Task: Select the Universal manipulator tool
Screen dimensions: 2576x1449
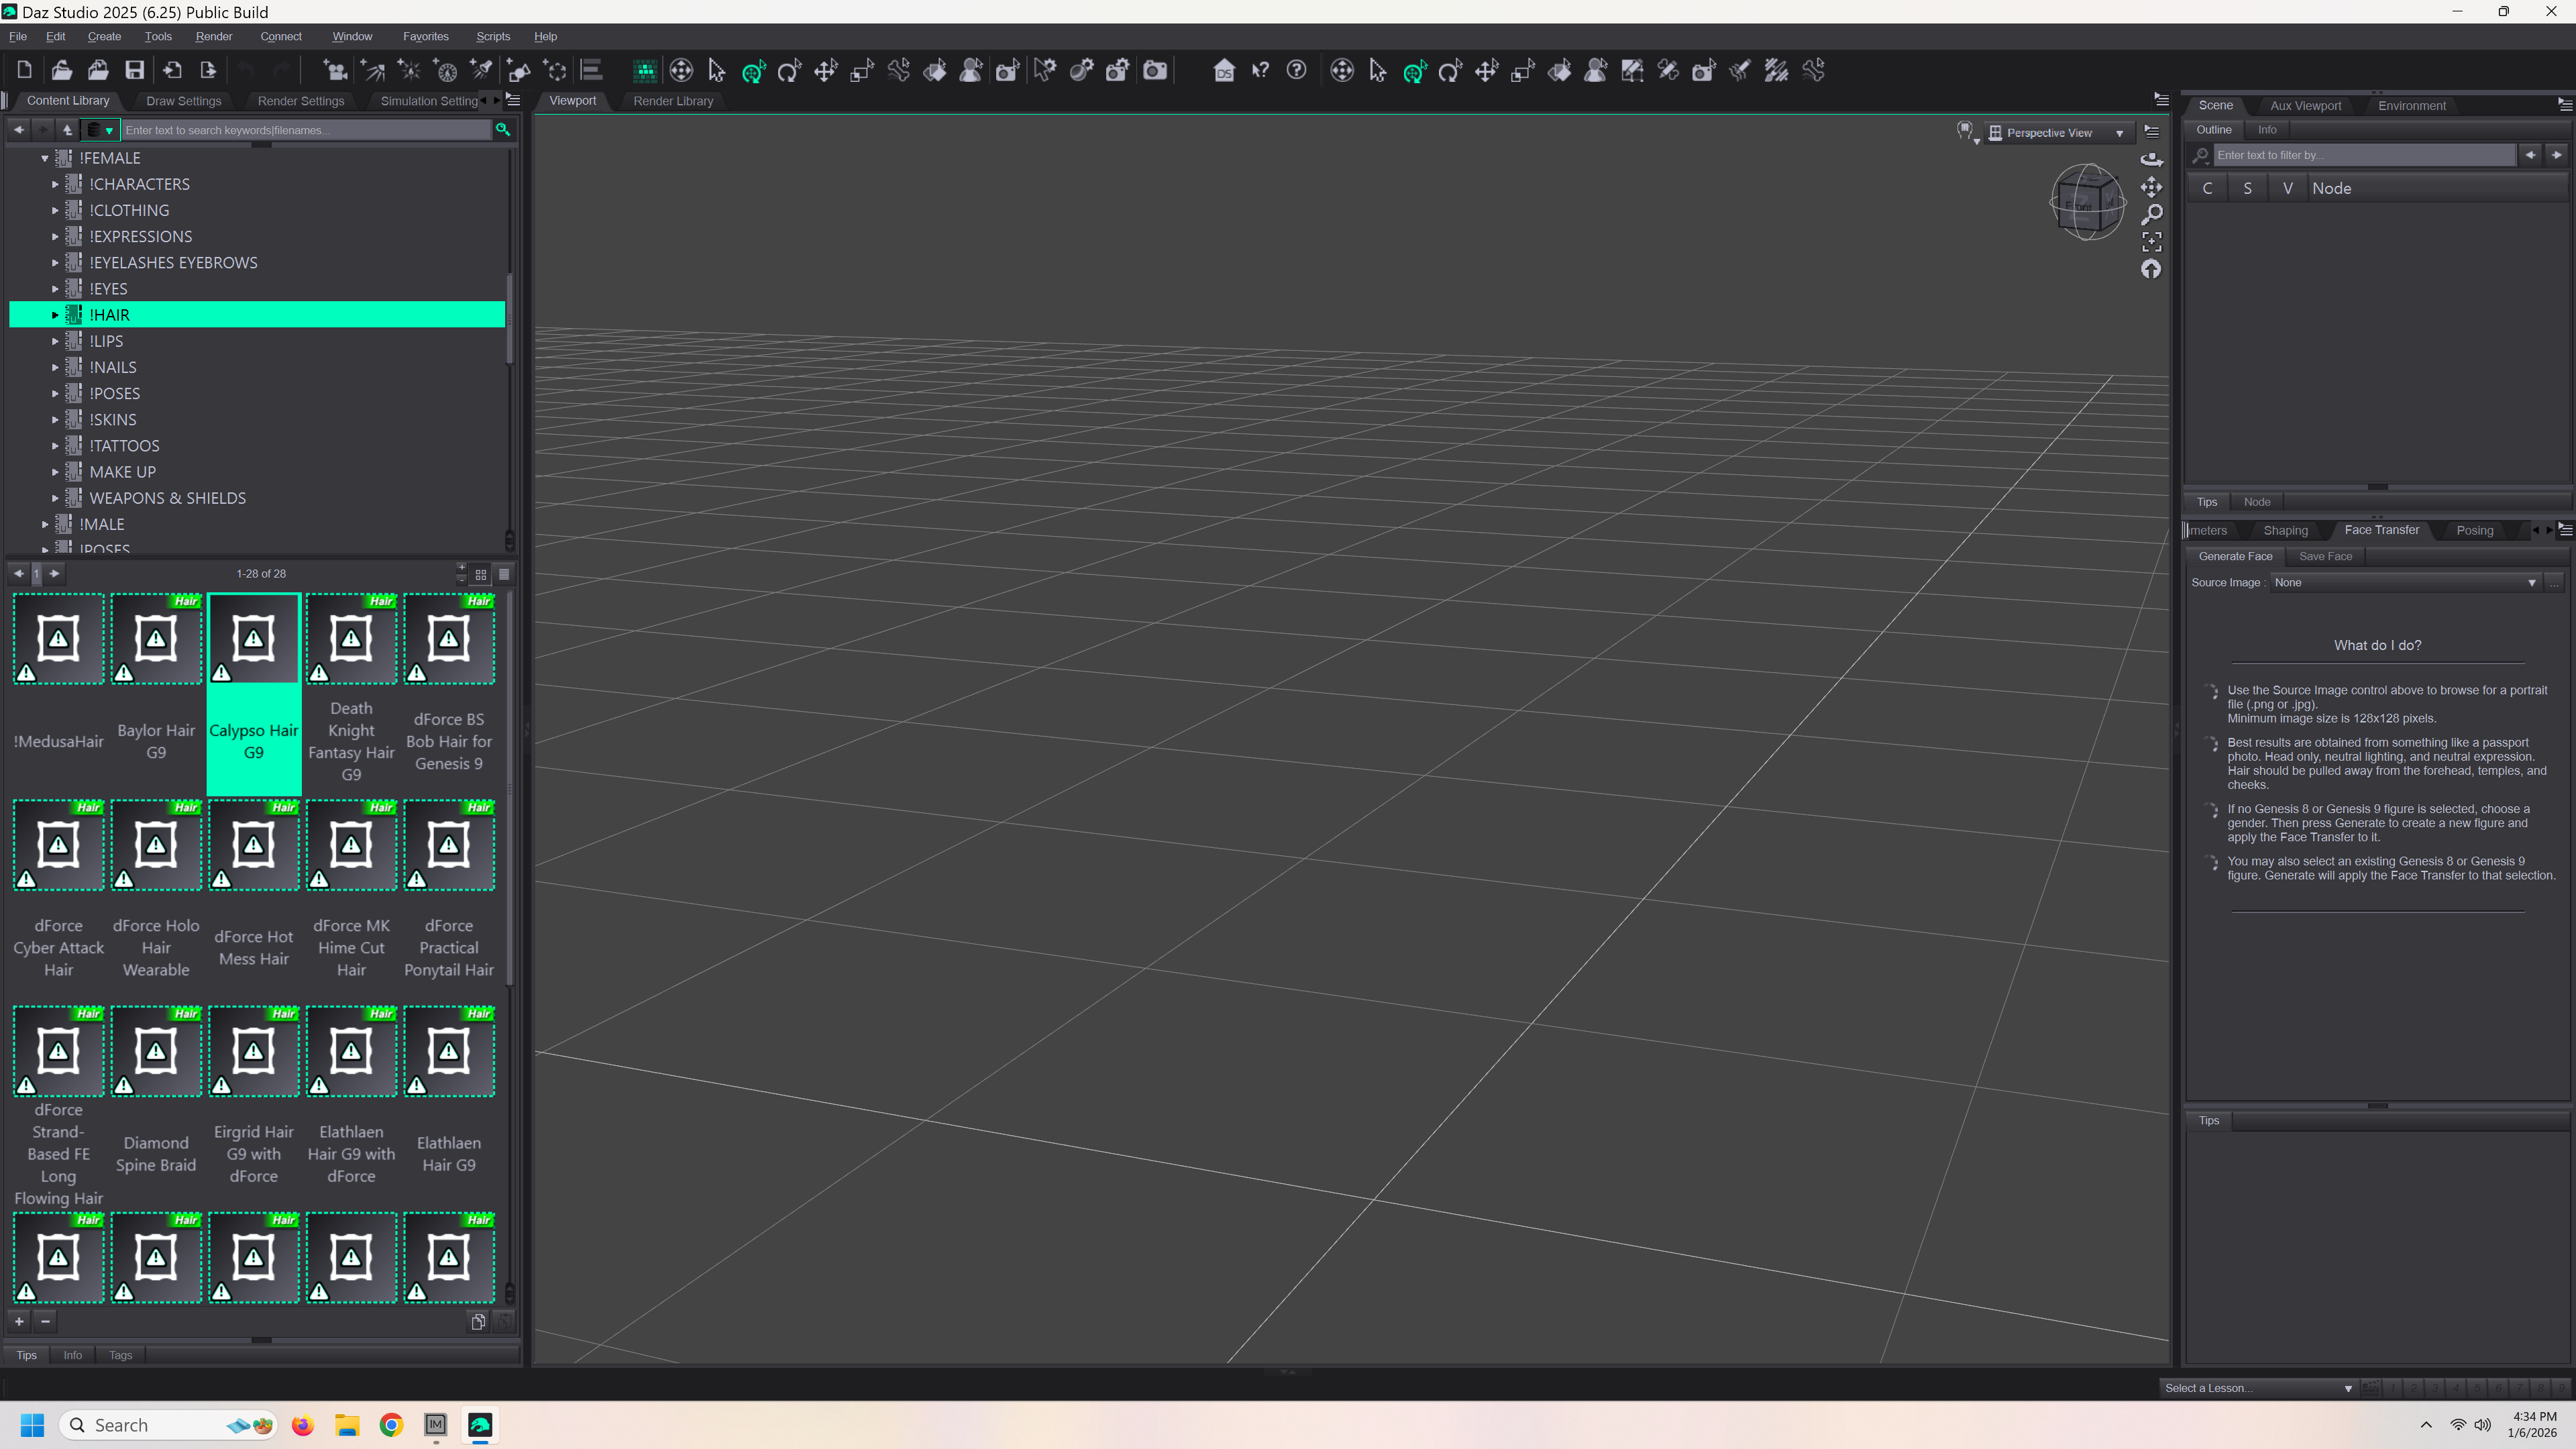Action: (753, 70)
